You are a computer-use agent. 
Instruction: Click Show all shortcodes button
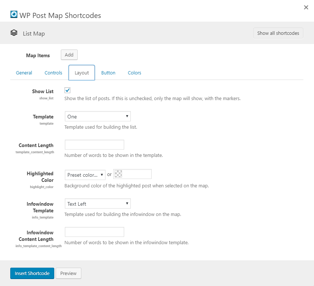coord(278,33)
